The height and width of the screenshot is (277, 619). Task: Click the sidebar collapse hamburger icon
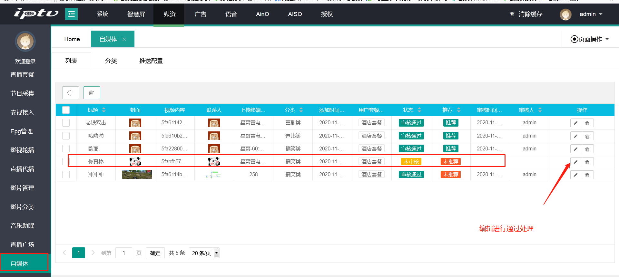pos(71,14)
